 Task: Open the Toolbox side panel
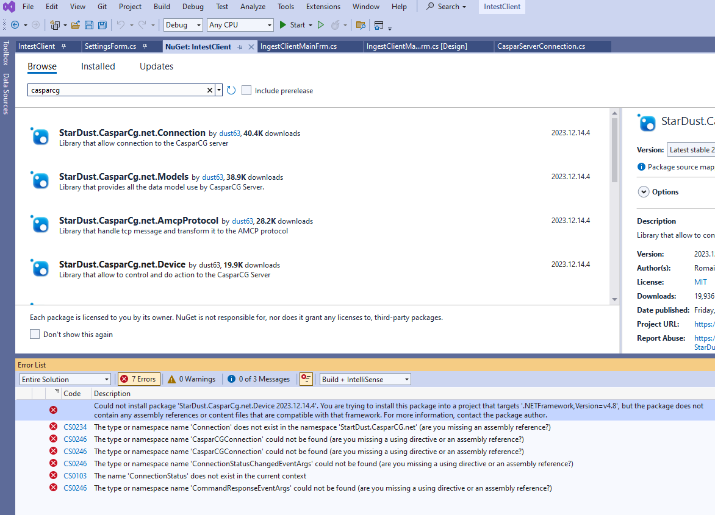(x=6, y=53)
